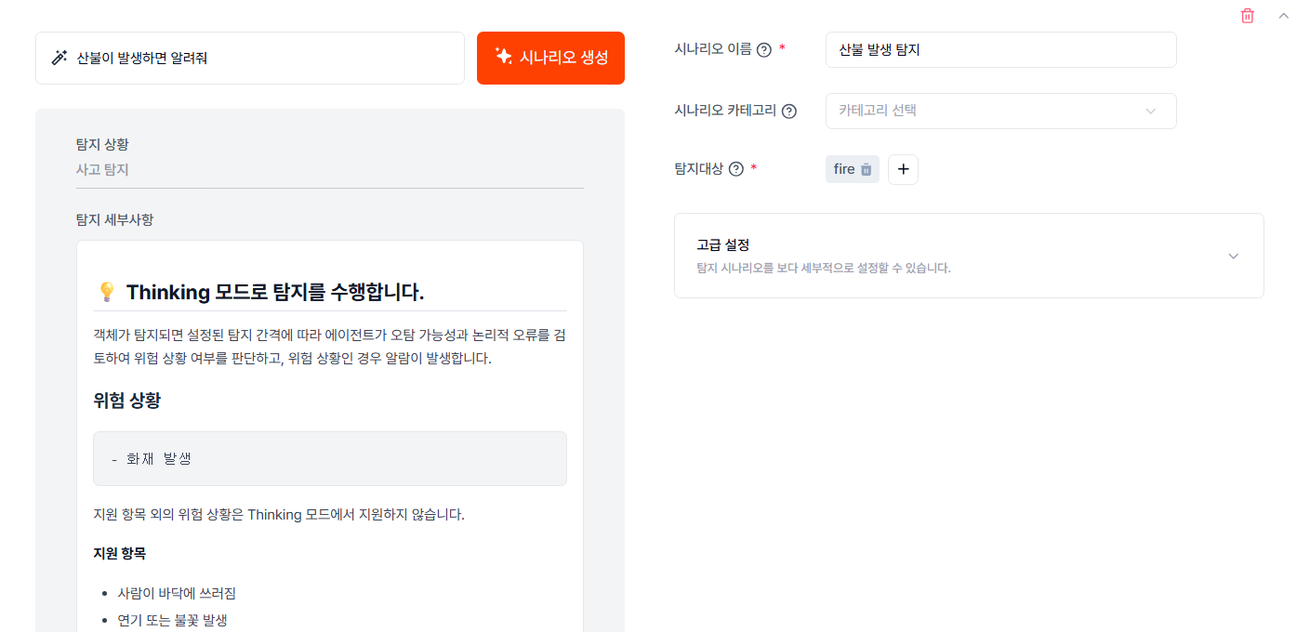Collapse the scenario panel with the up chevron

point(1284,15)
